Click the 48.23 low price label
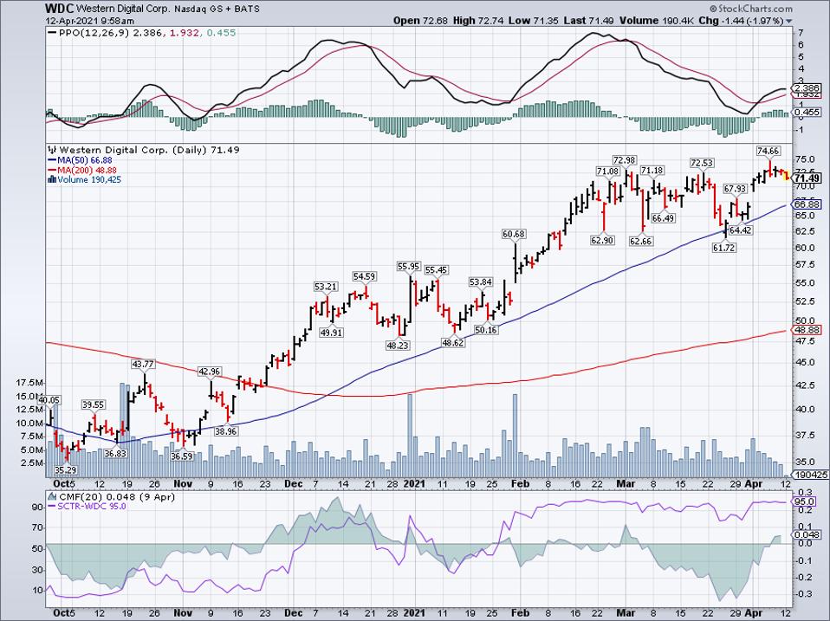Screen dimensions: 830x621 click(398, 346)
